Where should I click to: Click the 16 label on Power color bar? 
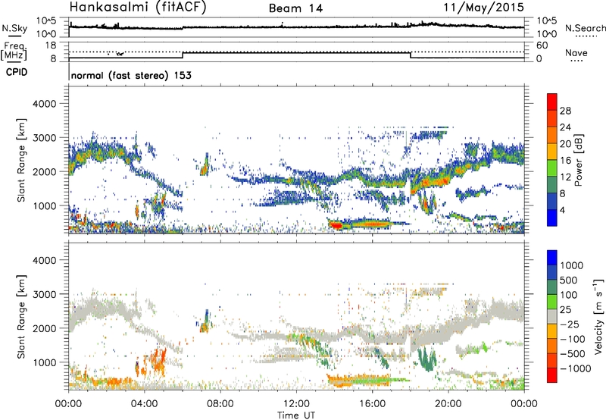(565, 161)
